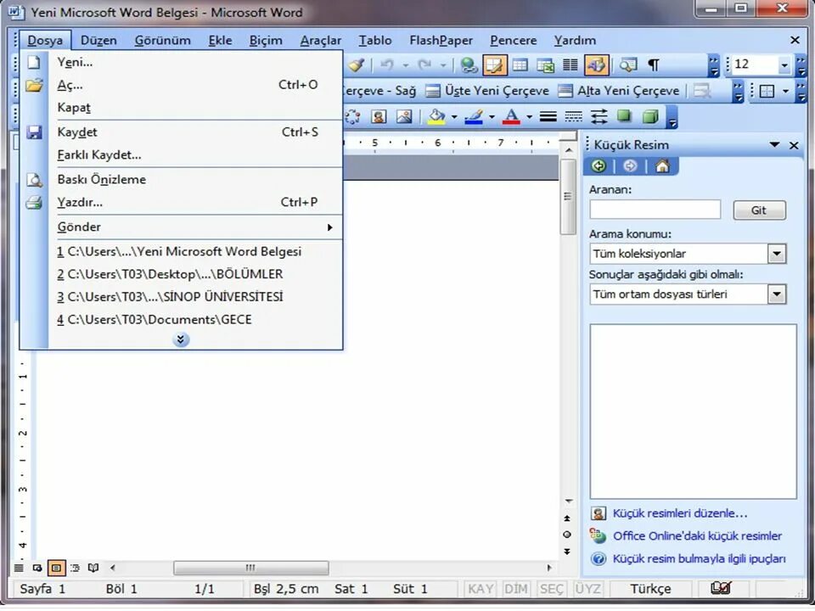Click the Document Map icon
The image size is (815, 611).
628,65
